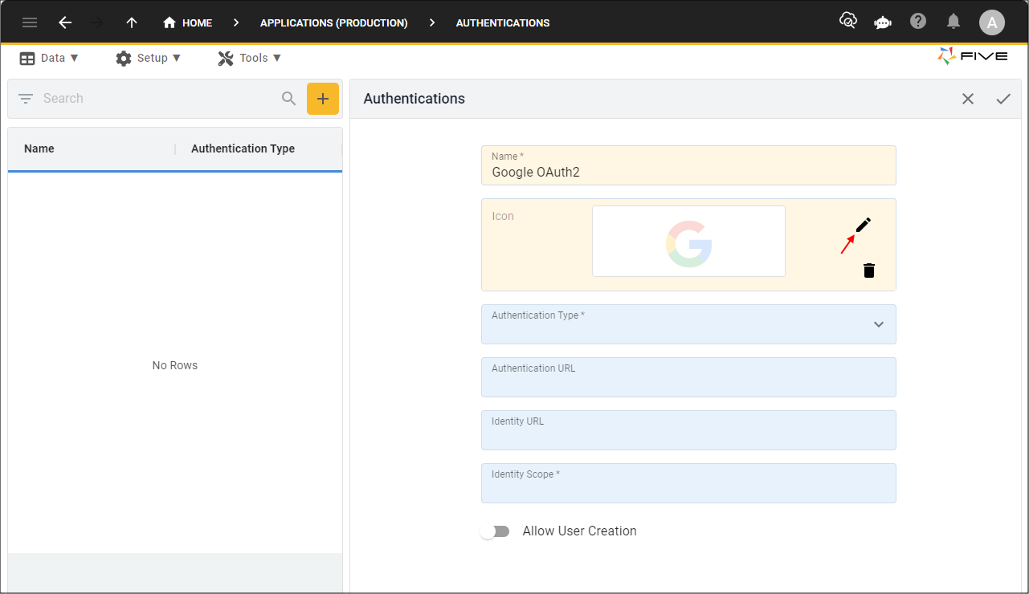1029x594 pixels.
Task: Click the search magnifier icon
Action: point(289,99)
